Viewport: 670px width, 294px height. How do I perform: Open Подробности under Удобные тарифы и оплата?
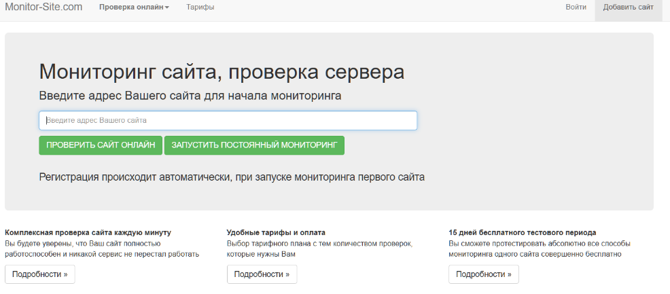[x=262, y=274]
